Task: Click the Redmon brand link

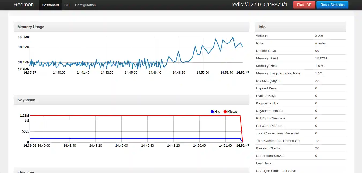Action: (24, 5)
